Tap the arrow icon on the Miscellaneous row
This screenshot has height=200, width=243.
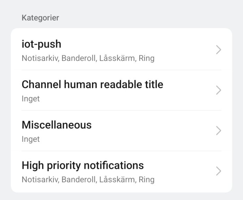point(218,131)
